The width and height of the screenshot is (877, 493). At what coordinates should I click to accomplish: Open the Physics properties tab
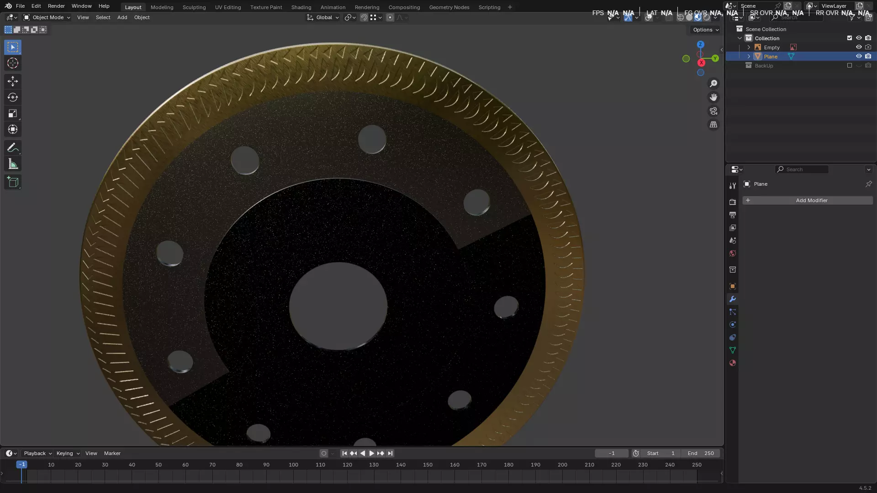733,325
